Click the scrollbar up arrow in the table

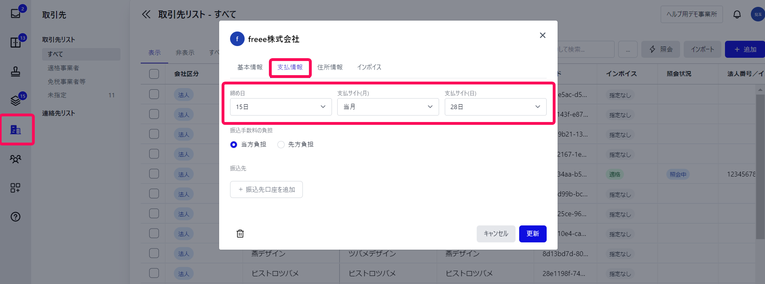pos(761,90)
